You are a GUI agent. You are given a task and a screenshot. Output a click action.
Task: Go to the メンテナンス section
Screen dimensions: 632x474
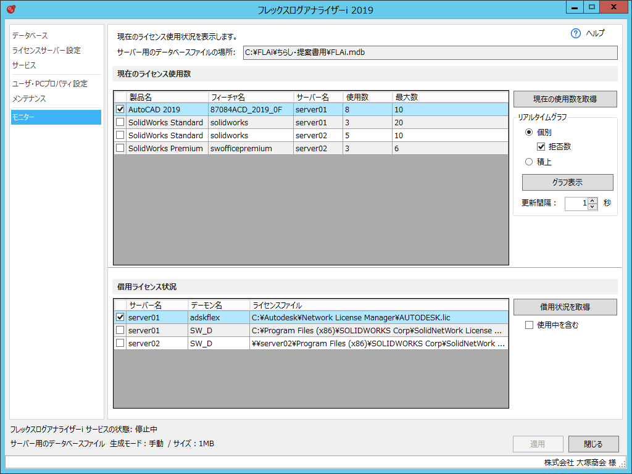tap(29, 99)
